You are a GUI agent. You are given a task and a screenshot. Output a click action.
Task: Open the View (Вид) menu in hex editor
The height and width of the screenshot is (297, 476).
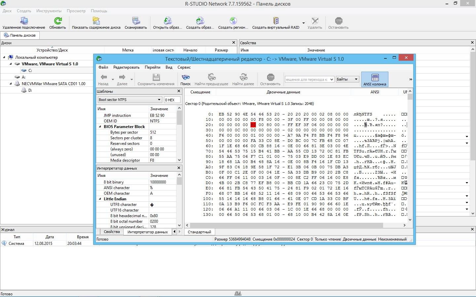click(x=169, y=67)
